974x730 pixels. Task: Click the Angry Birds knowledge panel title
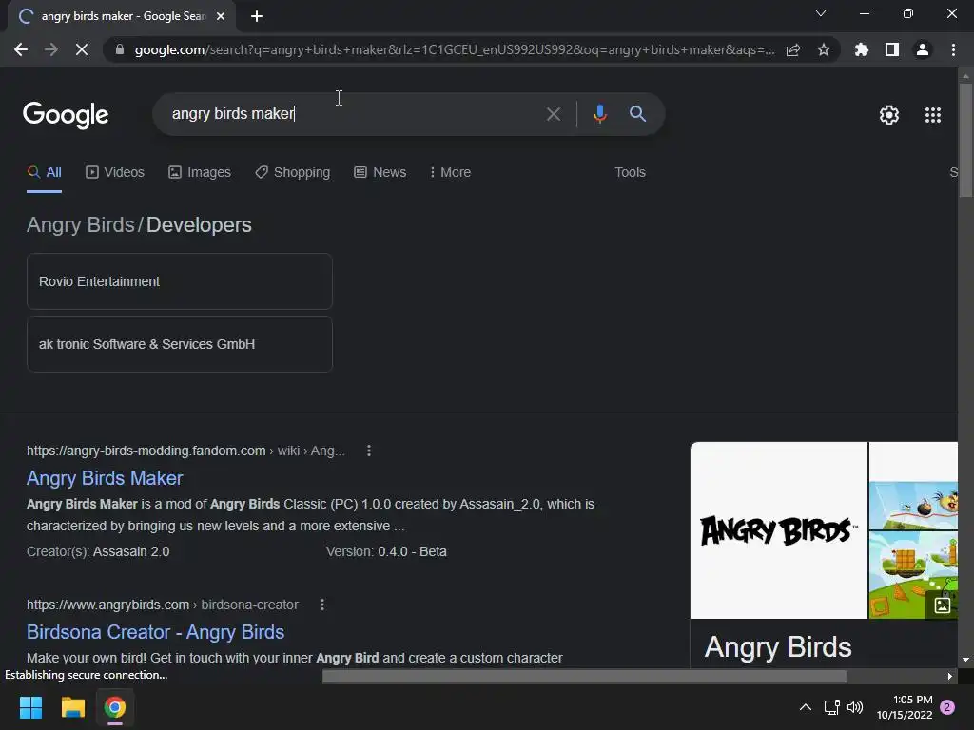point(778,646)
